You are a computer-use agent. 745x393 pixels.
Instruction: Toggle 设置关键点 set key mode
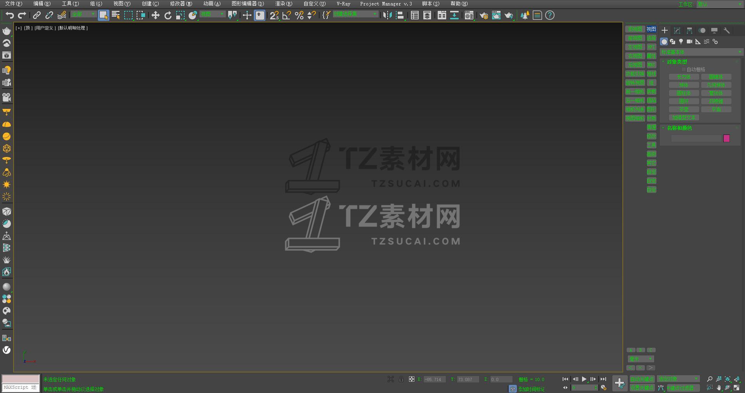tap(642, 388)
